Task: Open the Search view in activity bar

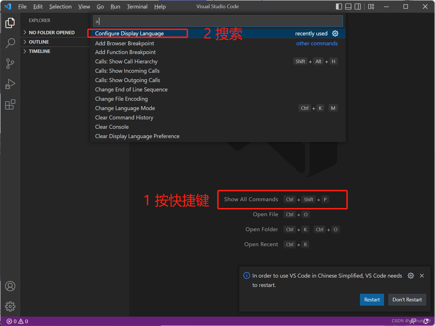Action: 10,43
